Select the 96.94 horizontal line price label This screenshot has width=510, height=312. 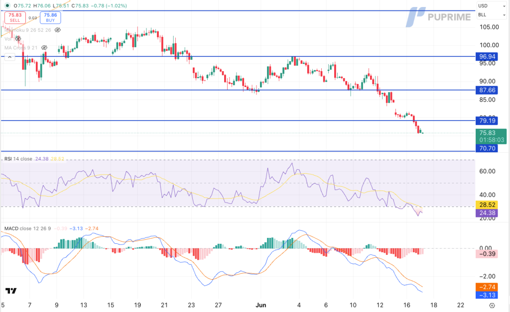[487, 57]
